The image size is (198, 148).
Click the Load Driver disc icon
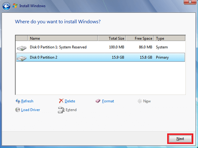(x=18, y=110)
